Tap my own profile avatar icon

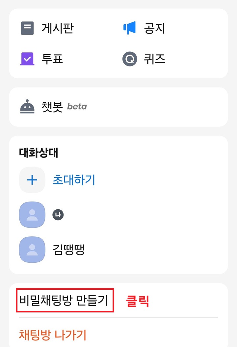click(x=32, y=215)
